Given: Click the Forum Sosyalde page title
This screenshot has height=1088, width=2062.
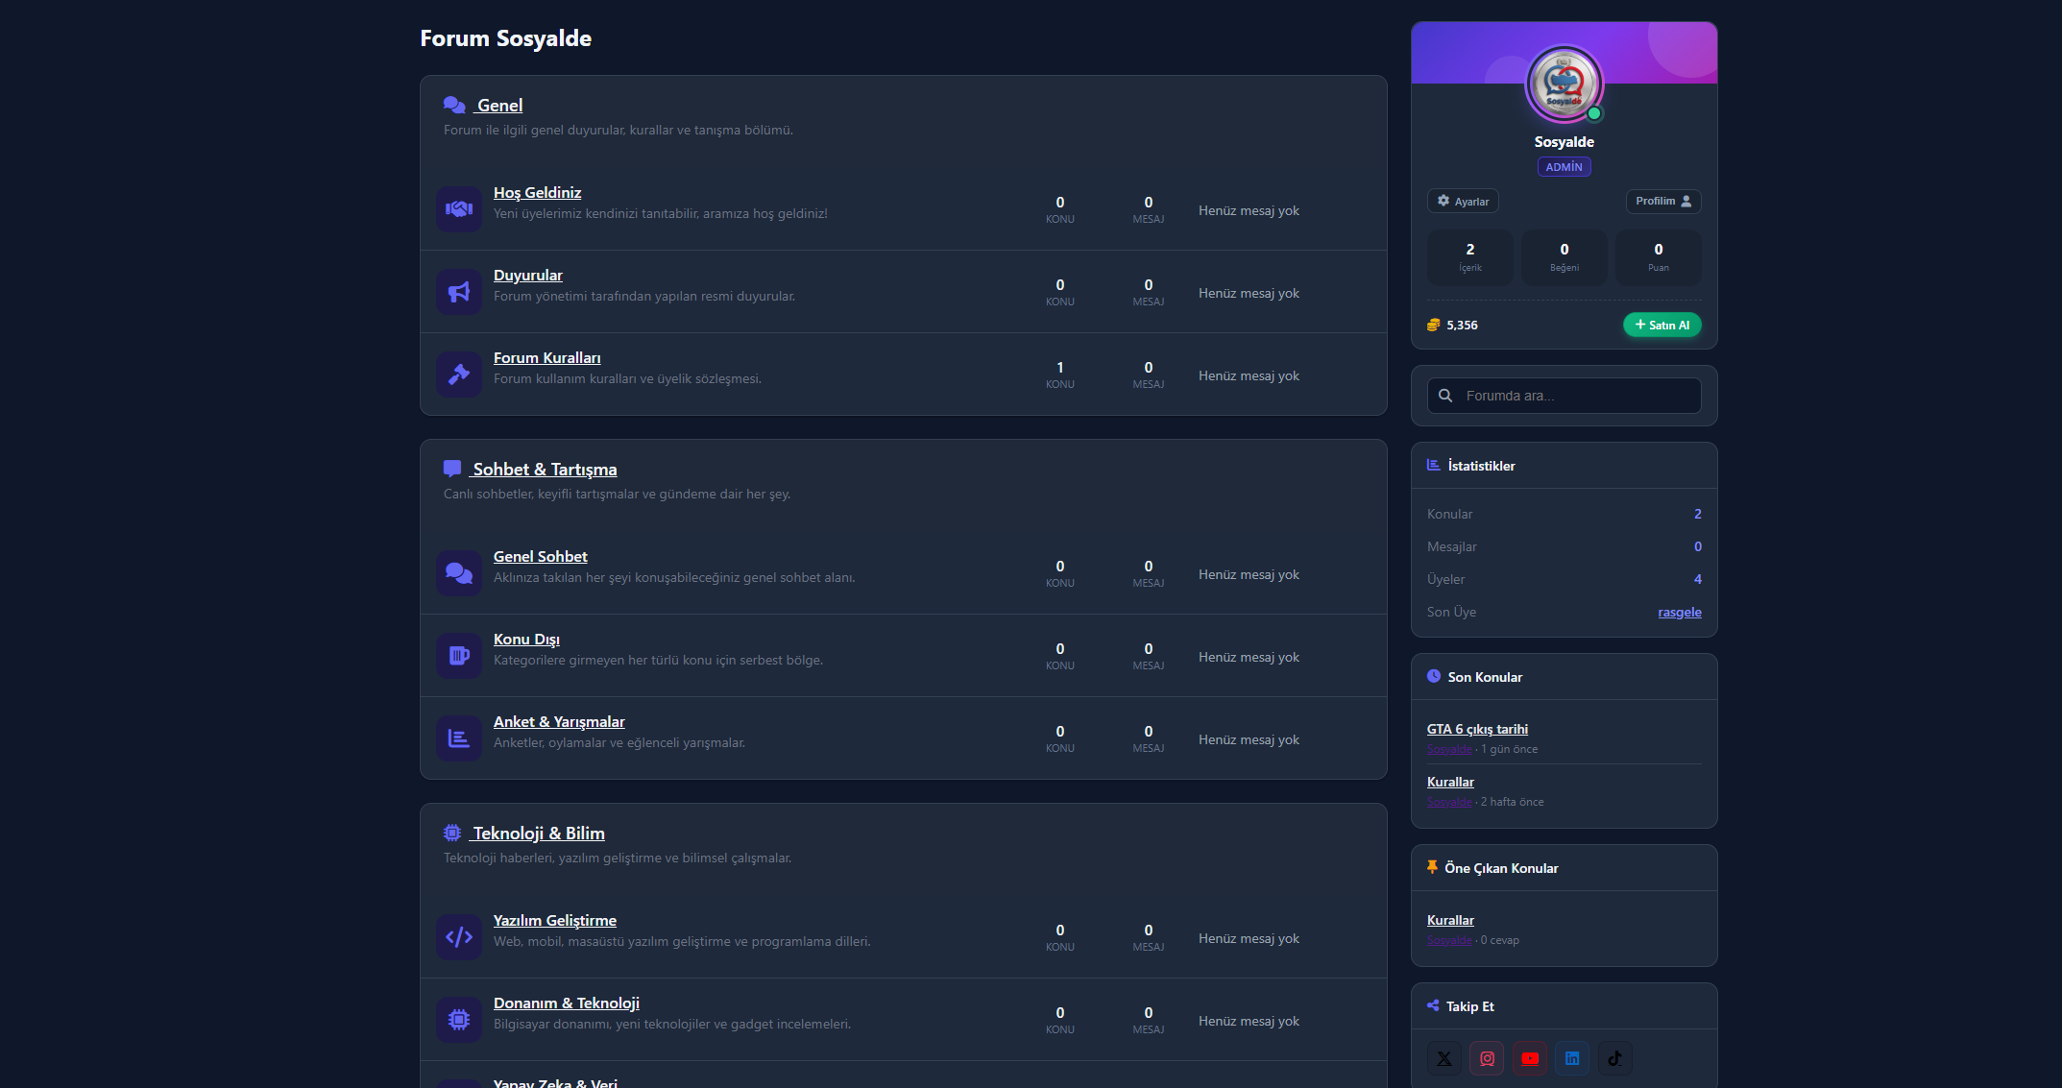Looking at the screenshot, I should [505, 38].
